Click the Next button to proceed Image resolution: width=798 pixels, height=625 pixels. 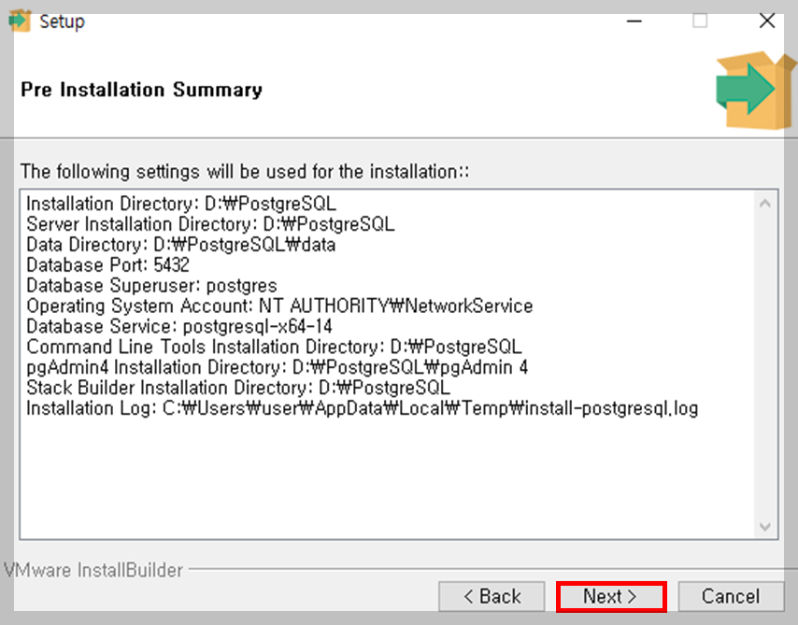coord(611,596)
